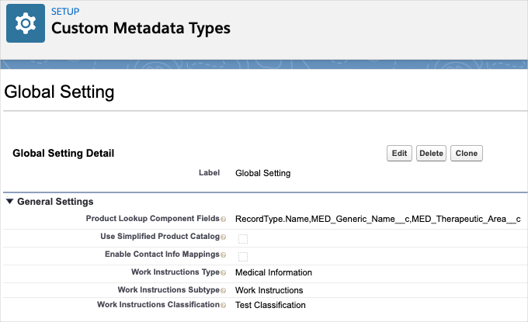The height and width of the screenshot is (322, 528).
Task: Collapse the General Settings section triangle
Action: [9, 202]
